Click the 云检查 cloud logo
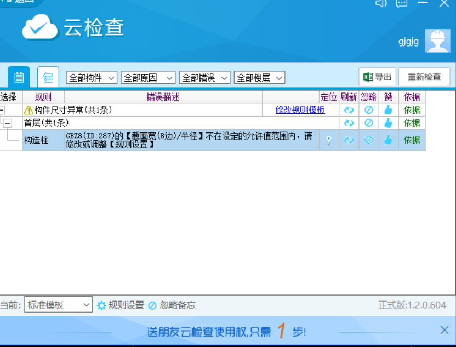 pyautogui.click(x=41, y=27)
